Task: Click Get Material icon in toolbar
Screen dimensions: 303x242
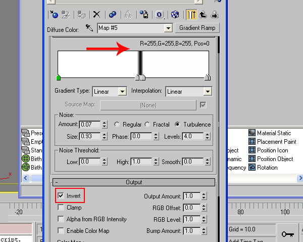Action: 54,15
